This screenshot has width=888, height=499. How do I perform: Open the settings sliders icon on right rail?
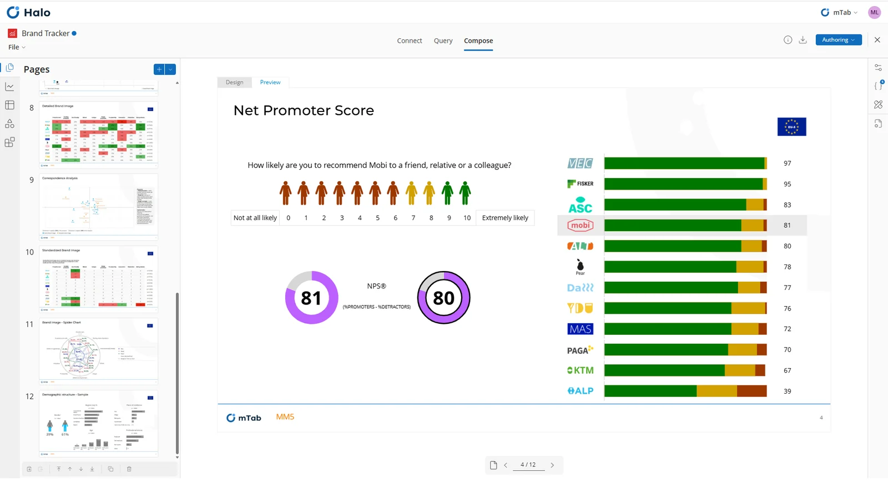pyautogui.click(x=878, y=68)
